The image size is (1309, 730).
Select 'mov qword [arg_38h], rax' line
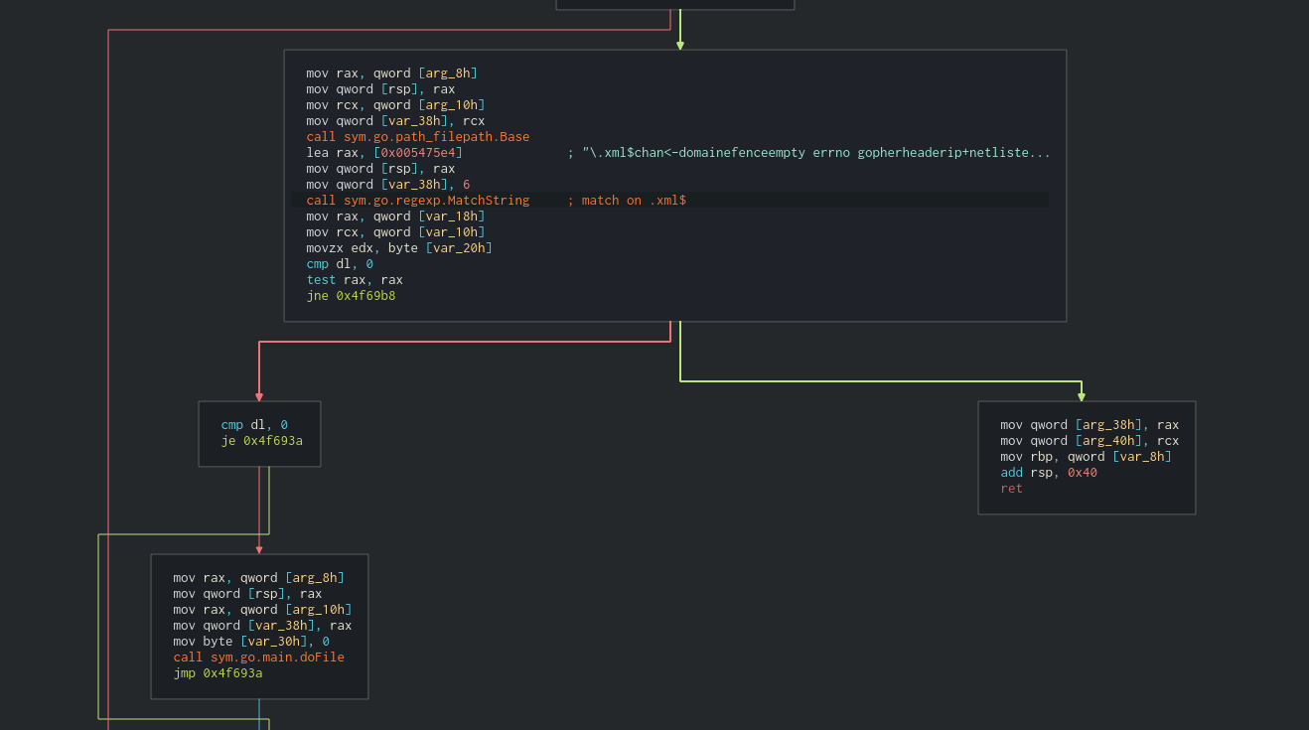(1090, 425)
